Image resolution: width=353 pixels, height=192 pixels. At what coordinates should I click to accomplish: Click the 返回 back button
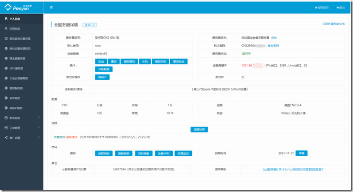(90, 25)
